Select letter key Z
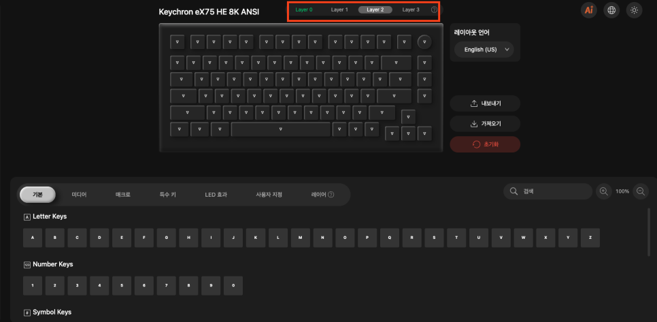Viewport: 657px width, 322px height. (590, 238)
